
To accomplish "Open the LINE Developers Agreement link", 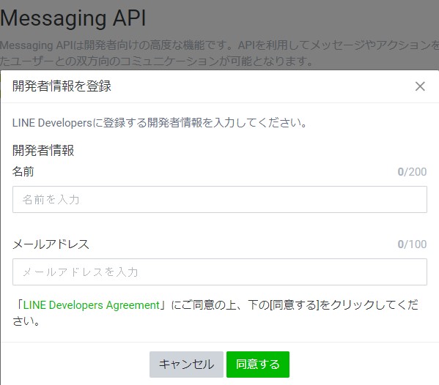I will 92,305.
